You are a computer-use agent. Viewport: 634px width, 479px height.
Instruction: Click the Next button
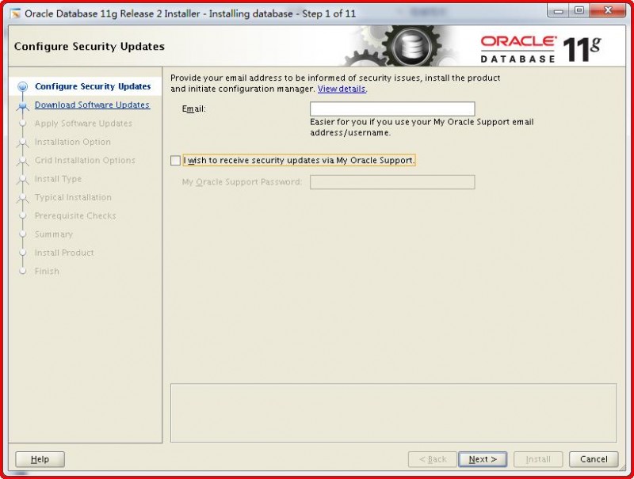pos(483,459)
